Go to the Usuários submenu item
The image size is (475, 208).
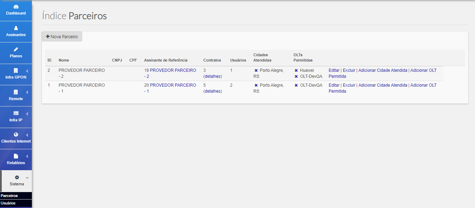8,203
